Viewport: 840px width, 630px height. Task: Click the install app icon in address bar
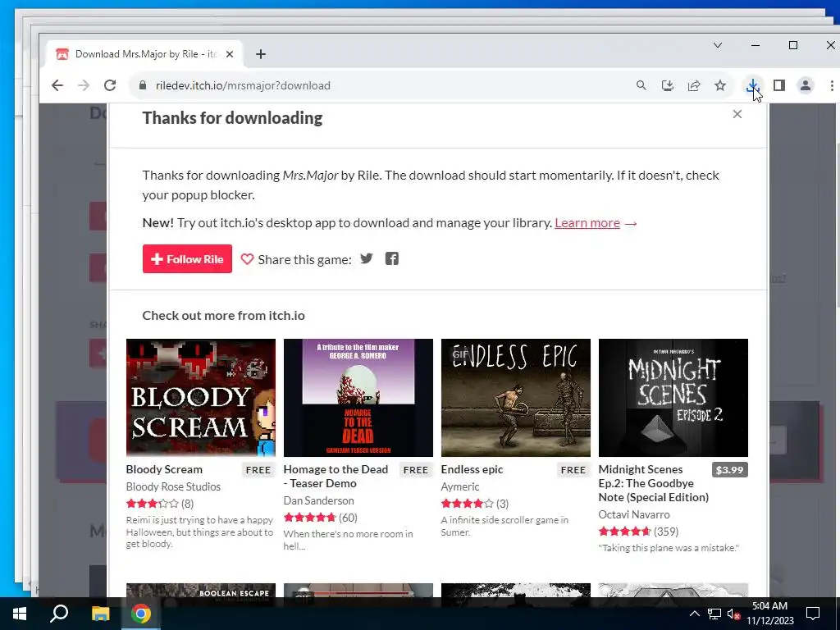coord(668,85)
